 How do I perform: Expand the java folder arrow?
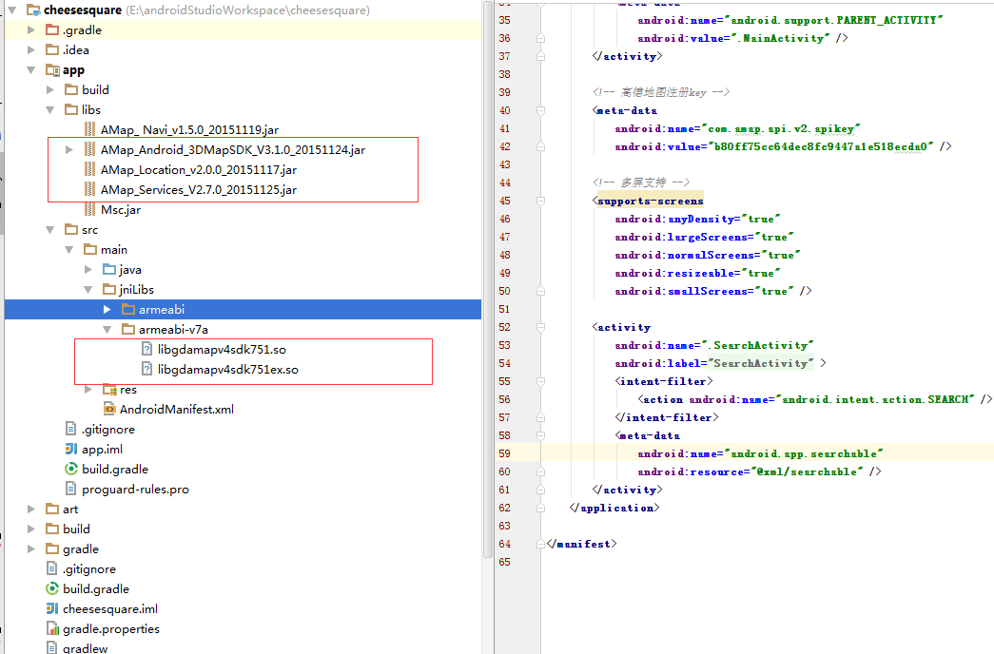coord(88,269)
